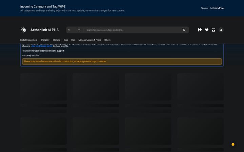Click the Aether.link diamond logo

tap(24, 30)
